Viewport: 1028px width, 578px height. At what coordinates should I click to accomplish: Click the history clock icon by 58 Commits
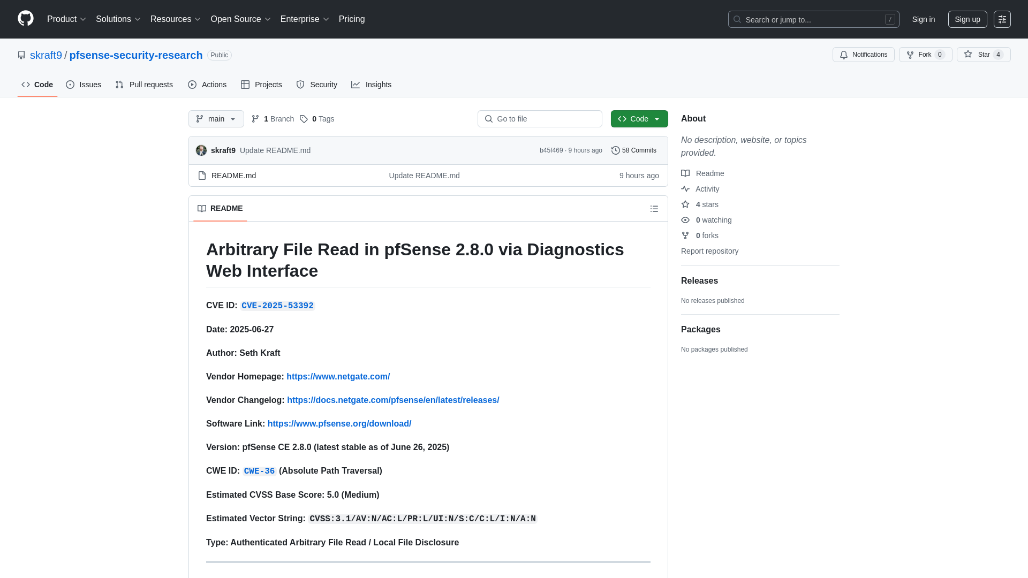pyautogui.click(x=616, y=150)
